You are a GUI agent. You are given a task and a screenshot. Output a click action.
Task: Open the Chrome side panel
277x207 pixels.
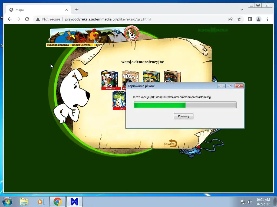coord(250,19)
